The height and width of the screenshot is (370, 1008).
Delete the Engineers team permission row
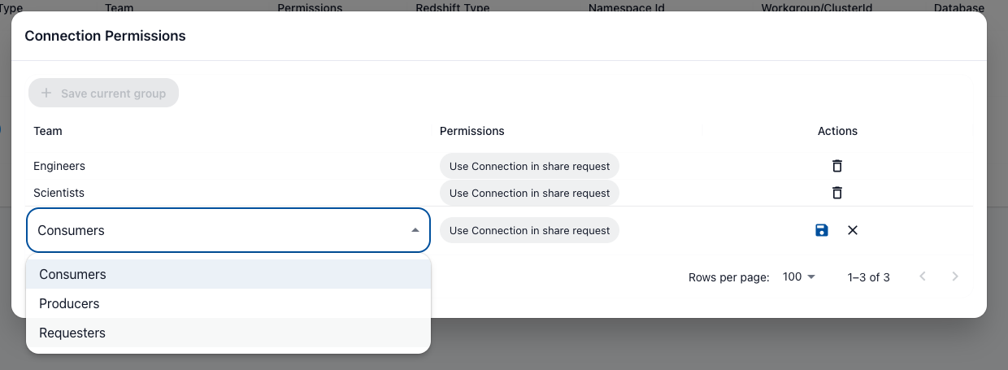[836, 166]
